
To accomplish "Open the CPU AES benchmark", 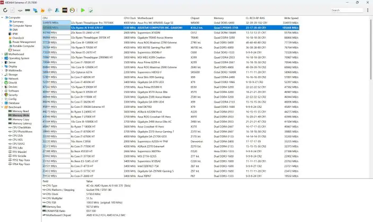I will [x=17, y=140].
